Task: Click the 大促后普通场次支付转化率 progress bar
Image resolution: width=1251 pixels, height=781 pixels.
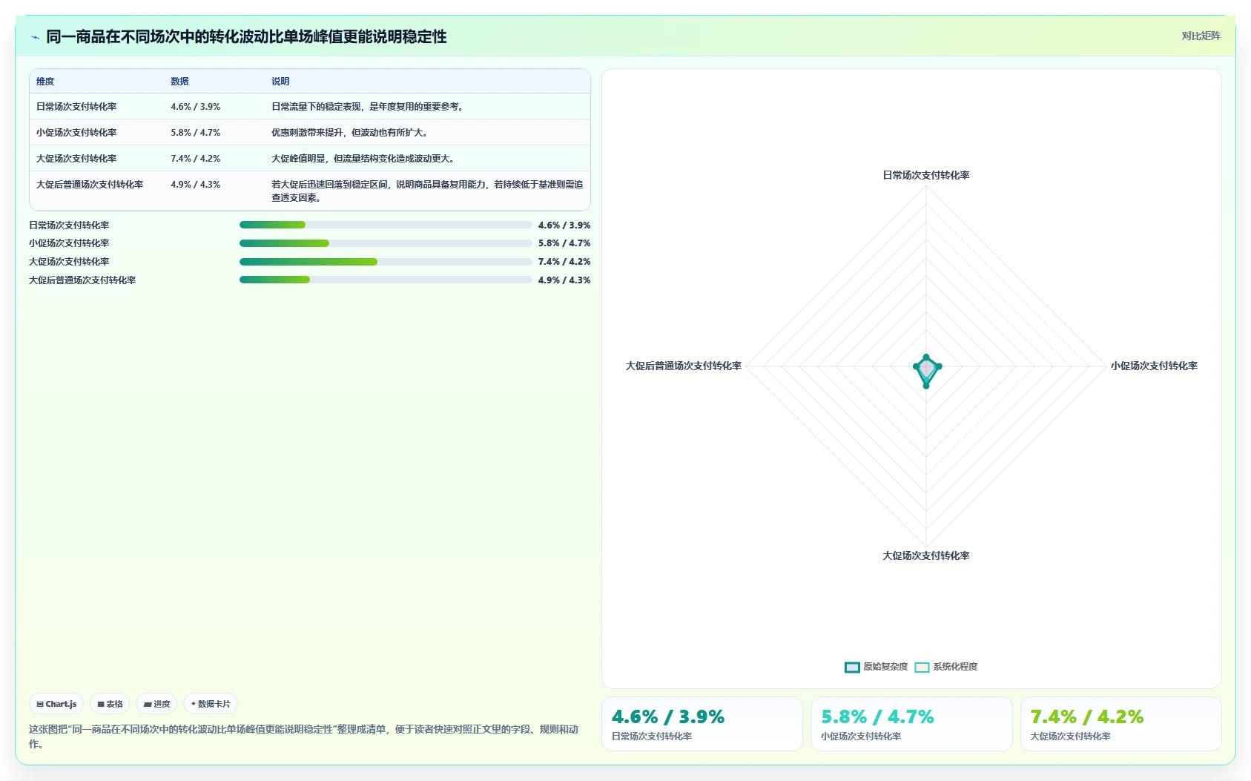Action: [x=386, y=280]
